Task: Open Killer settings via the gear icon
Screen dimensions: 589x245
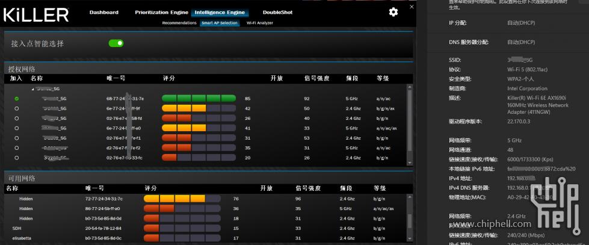Action: click(x=393, y=12)
